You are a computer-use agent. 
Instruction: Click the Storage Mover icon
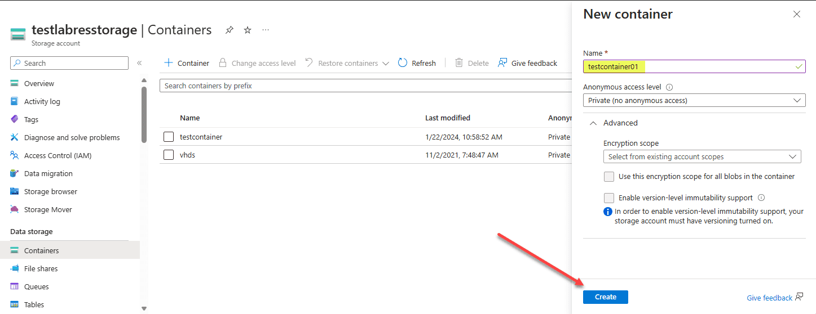[15, 209]
